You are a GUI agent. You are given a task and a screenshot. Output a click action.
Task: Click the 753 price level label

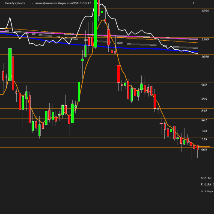point(204,131)
